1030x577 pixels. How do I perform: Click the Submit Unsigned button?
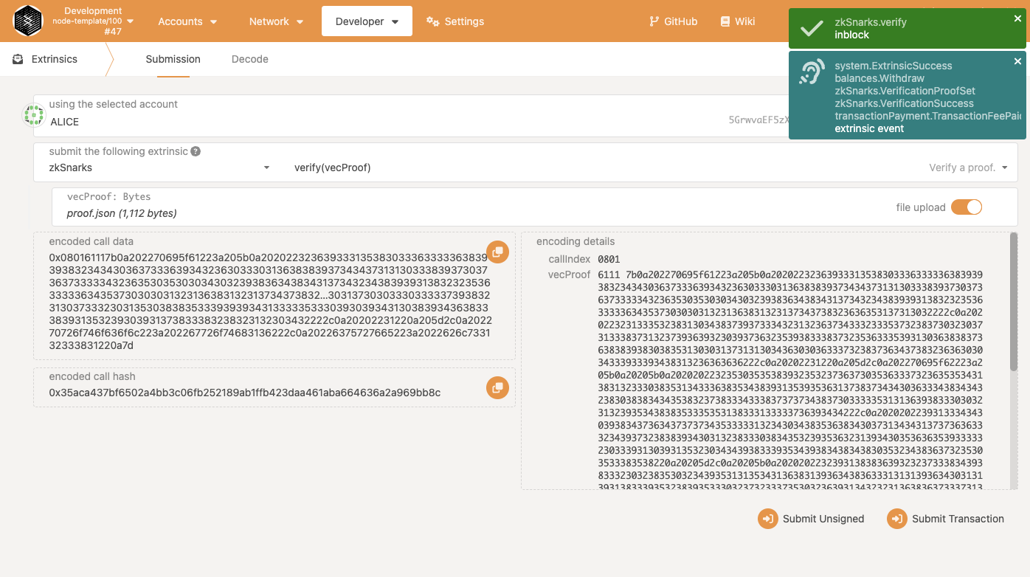[x=812, y=519]
